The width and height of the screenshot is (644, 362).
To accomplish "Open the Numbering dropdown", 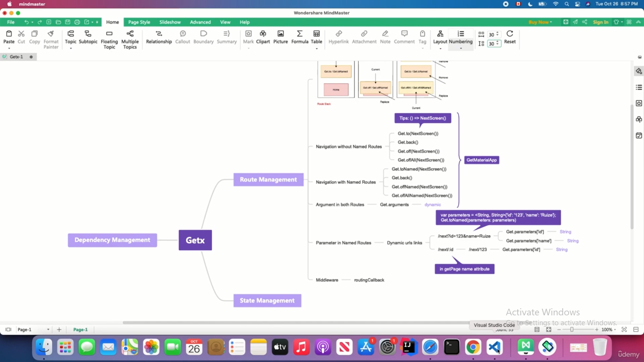I will [x=461, y=48].
